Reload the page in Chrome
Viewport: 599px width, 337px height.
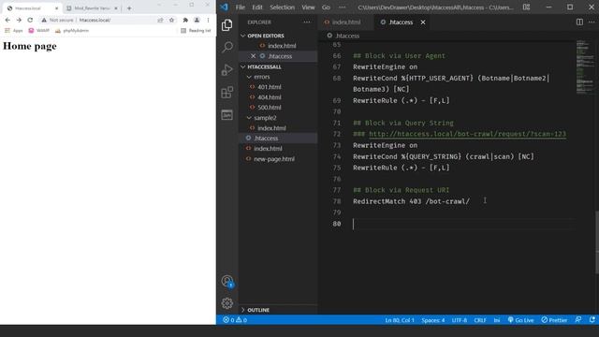(x=30, y=20)
